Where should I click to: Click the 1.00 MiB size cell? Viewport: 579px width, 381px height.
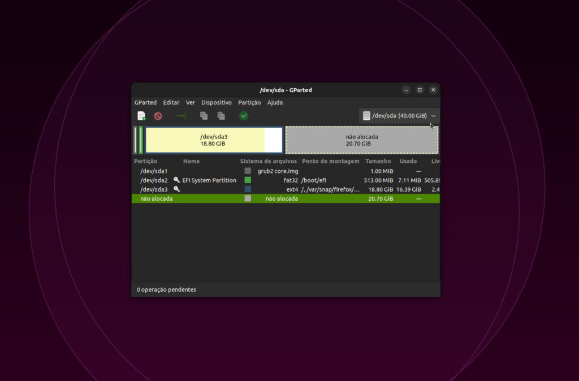point(382,171)
